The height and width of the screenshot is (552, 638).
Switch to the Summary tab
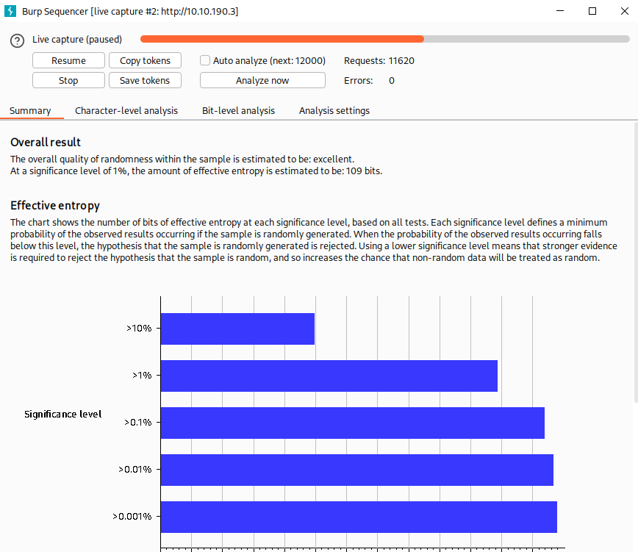point(30,111)
